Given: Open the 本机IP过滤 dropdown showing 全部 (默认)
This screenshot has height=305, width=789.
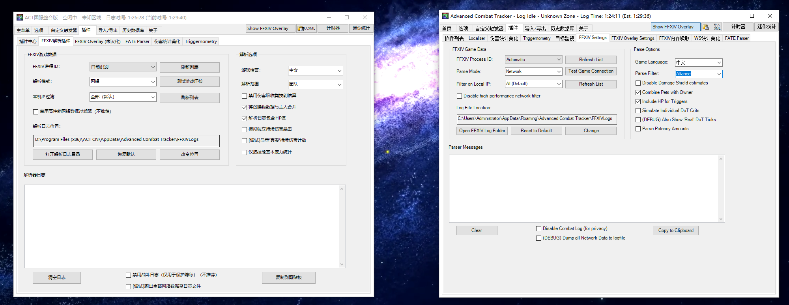Looking at the screenshot, I should tap(123, 97).
